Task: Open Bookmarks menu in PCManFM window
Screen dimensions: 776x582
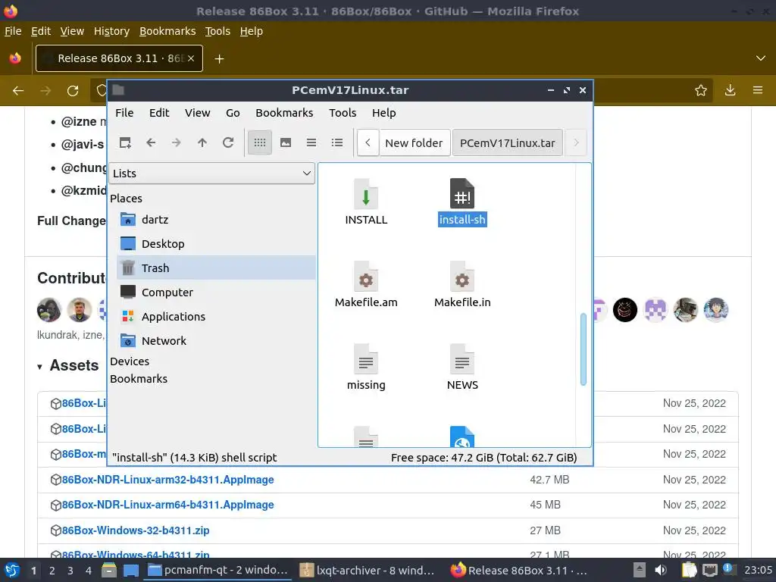Action: click(284, 113)
